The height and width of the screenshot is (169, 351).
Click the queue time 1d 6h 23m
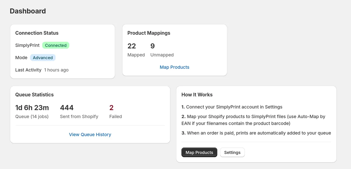tap(32, 108)
